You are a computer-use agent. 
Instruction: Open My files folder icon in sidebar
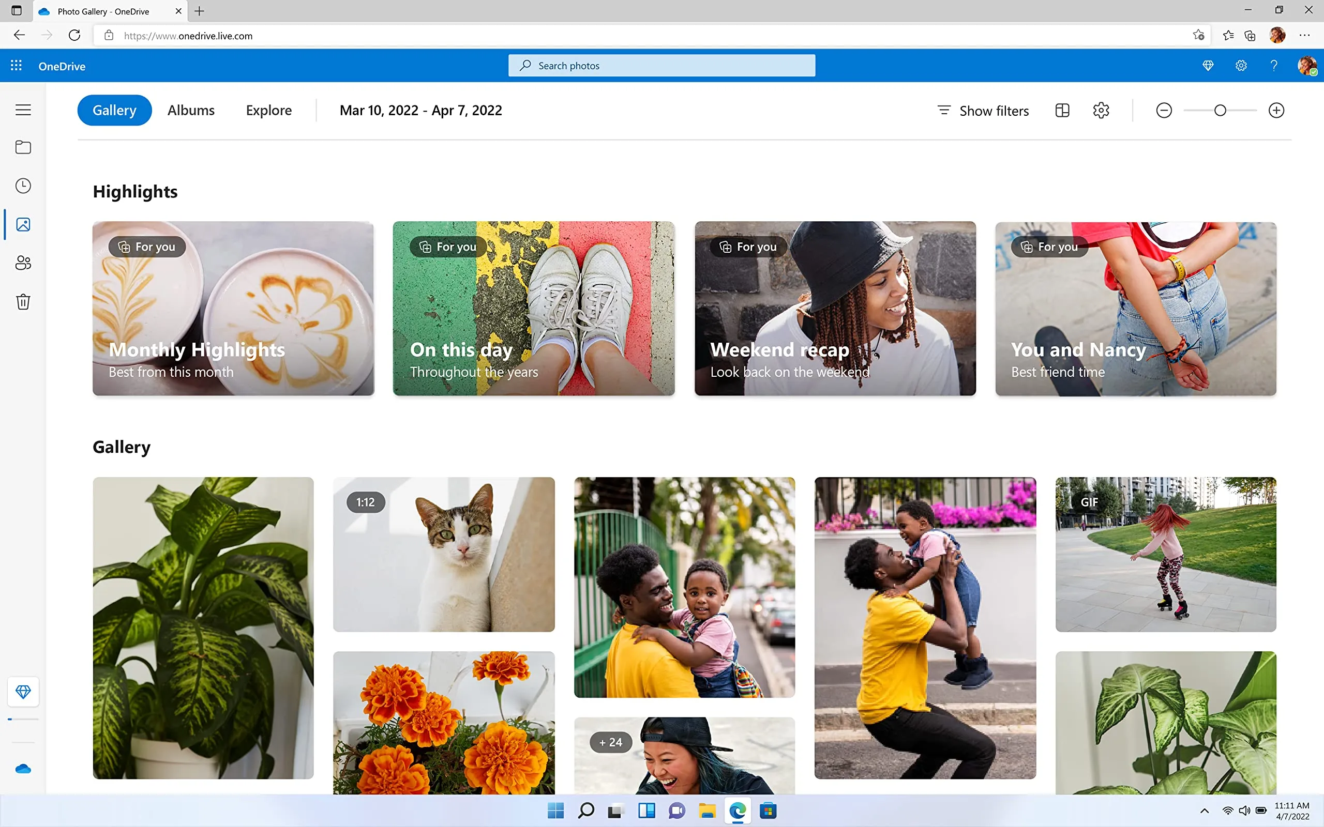click(23, 147)
